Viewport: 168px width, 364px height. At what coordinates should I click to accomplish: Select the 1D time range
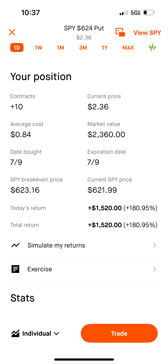click(x=17, y=48)
